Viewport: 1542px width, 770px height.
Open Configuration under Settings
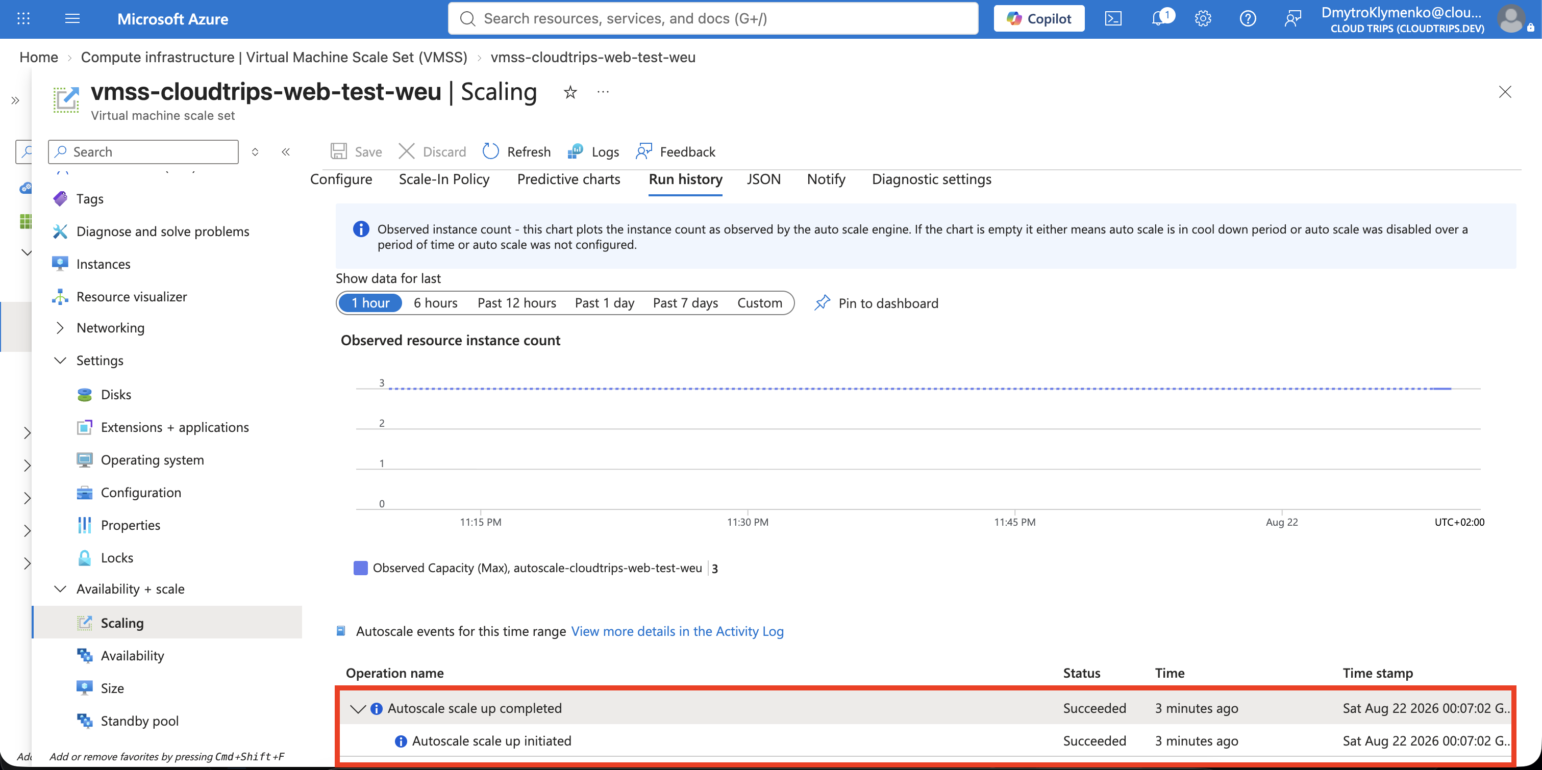click(141, 493)
